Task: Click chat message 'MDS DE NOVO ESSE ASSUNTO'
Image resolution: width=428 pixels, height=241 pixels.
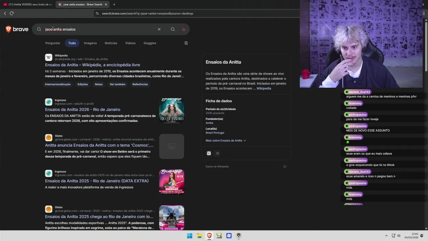Action: tap(368, 131)
